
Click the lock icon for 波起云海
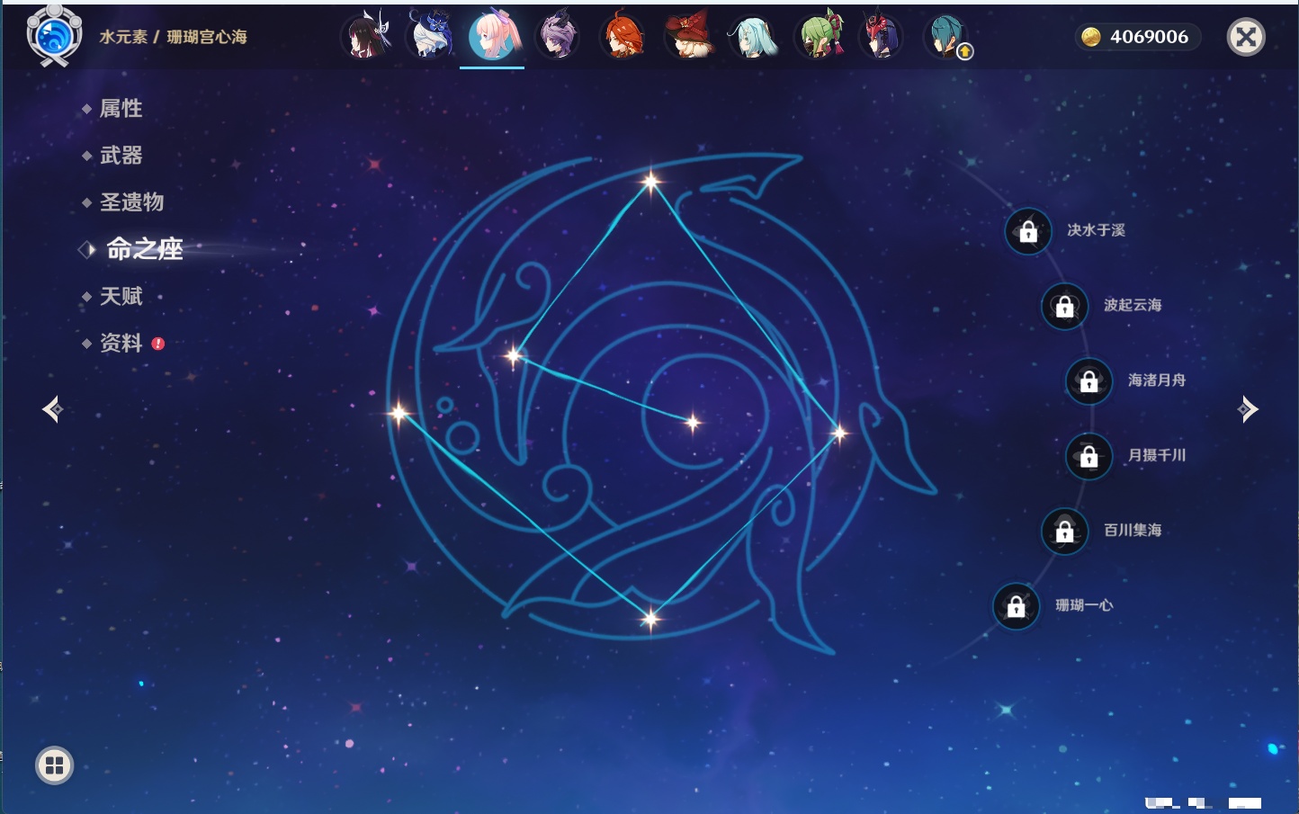[x=1065, y=306]
